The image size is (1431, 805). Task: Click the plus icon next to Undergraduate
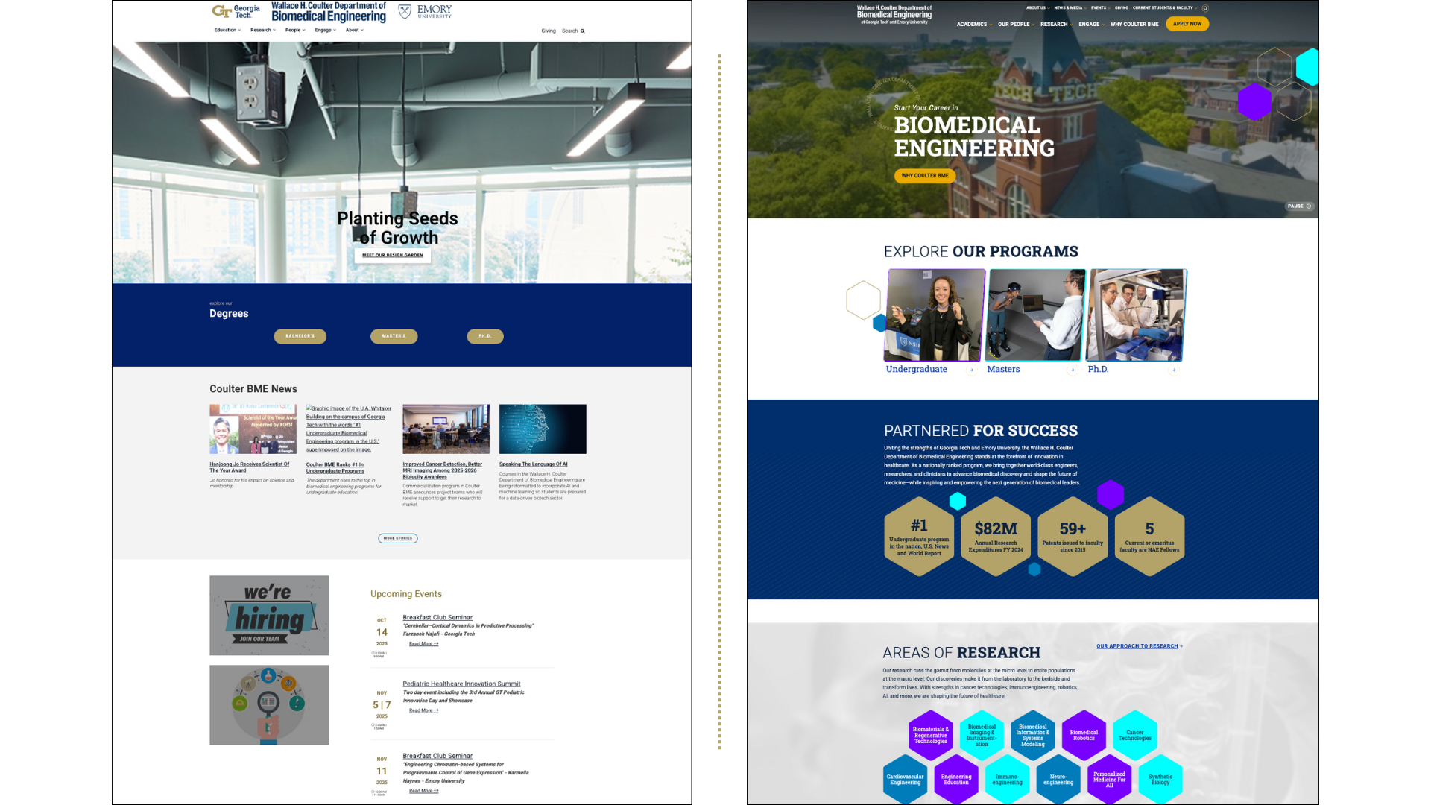tap(971, 370)
